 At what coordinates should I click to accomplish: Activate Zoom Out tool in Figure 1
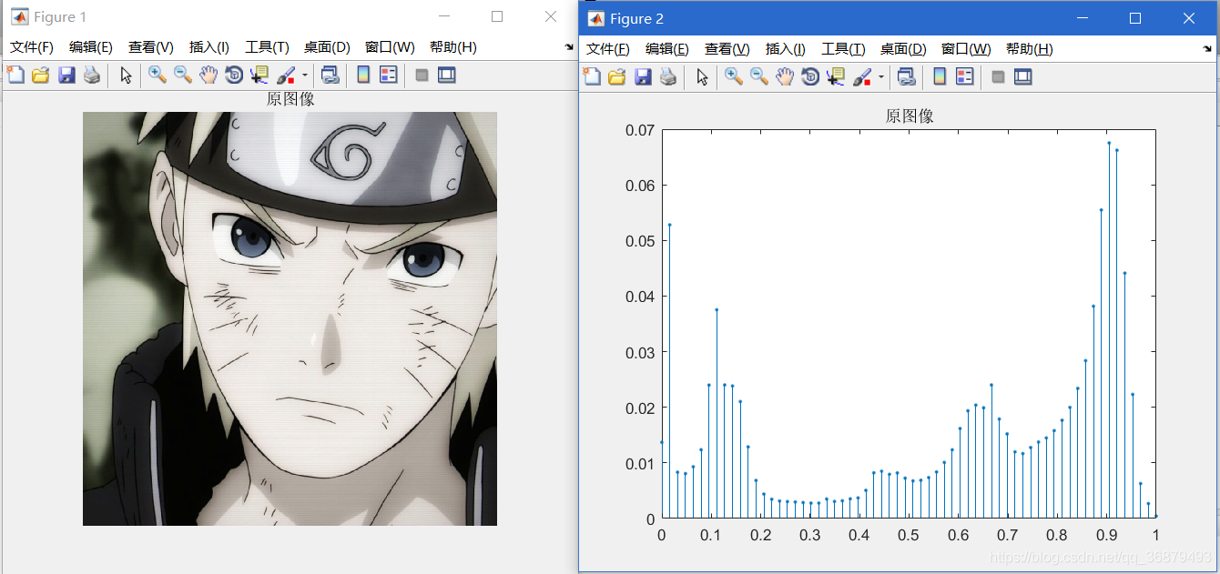[182, 75]
